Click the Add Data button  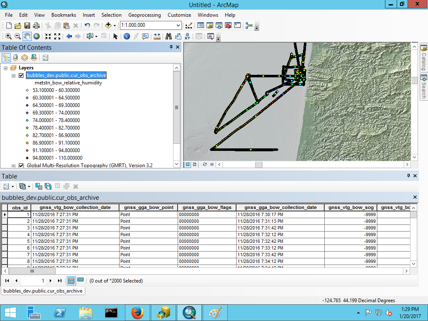tap(108, 25)
